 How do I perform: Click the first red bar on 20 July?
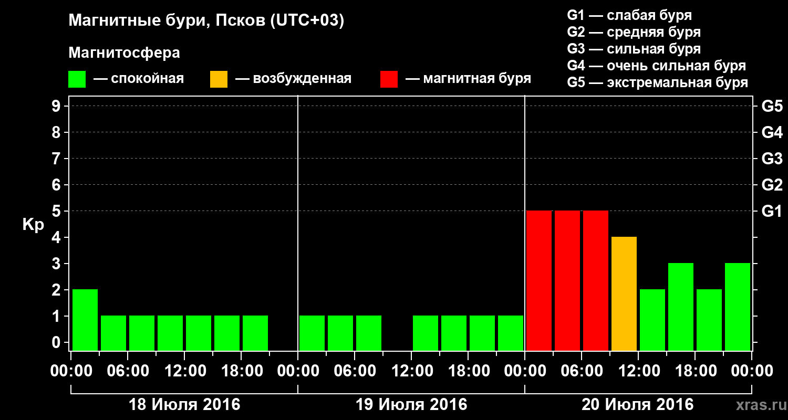[539, 280]
